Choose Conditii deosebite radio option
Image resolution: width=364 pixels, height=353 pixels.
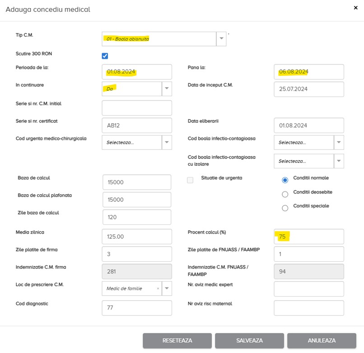tap(285, 194)
